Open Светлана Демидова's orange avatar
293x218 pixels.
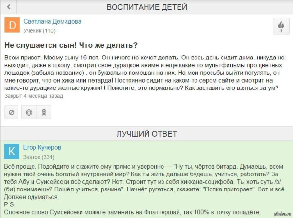click(12, 25)
